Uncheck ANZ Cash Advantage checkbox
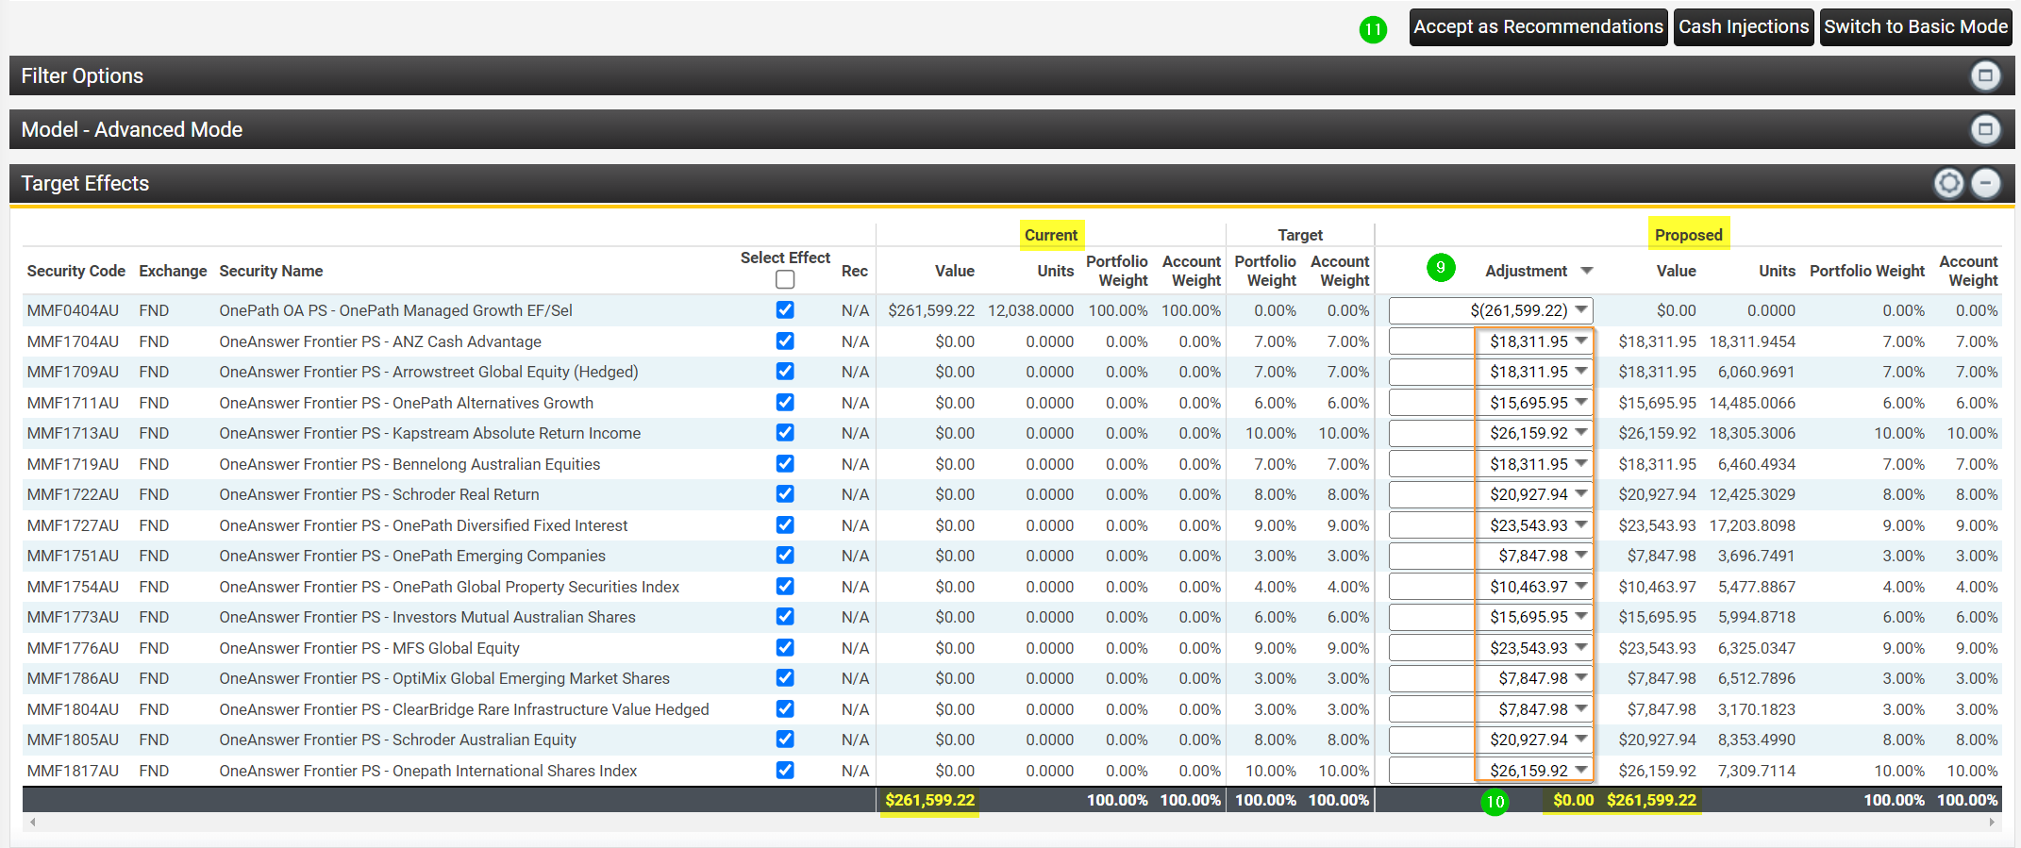 tap(785, 341)
